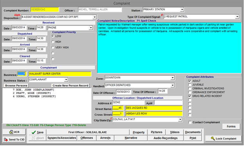
Task: Open Offenses section
Action: pos(87,138)
